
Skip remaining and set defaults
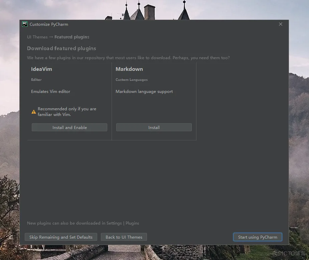[61, 237]
